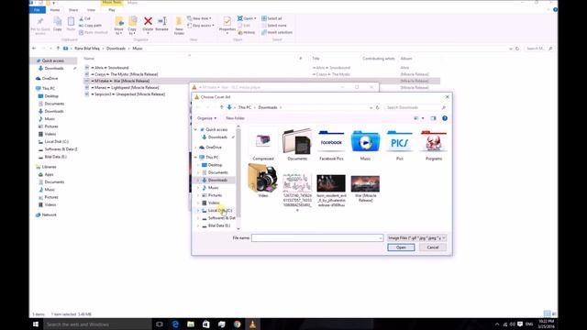Click Edge icon in the taskbar

pos(175,324)
